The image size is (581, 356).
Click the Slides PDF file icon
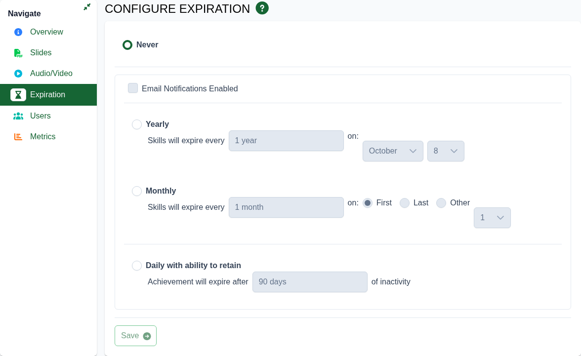coord(18,53)
